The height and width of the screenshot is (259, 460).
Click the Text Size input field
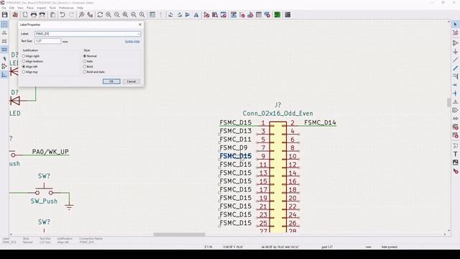48,41
